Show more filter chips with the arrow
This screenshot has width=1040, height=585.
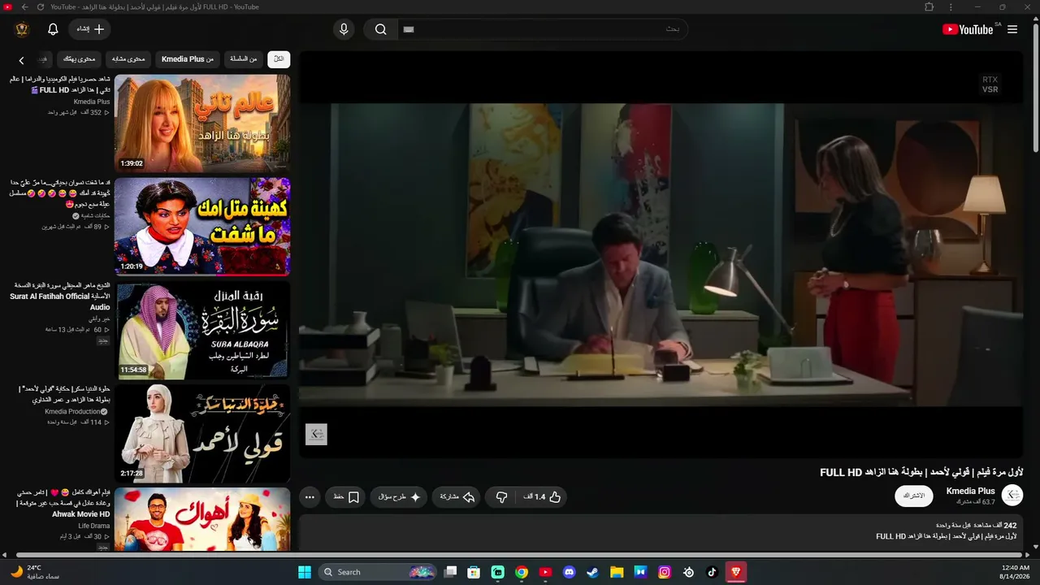point(22,59)
